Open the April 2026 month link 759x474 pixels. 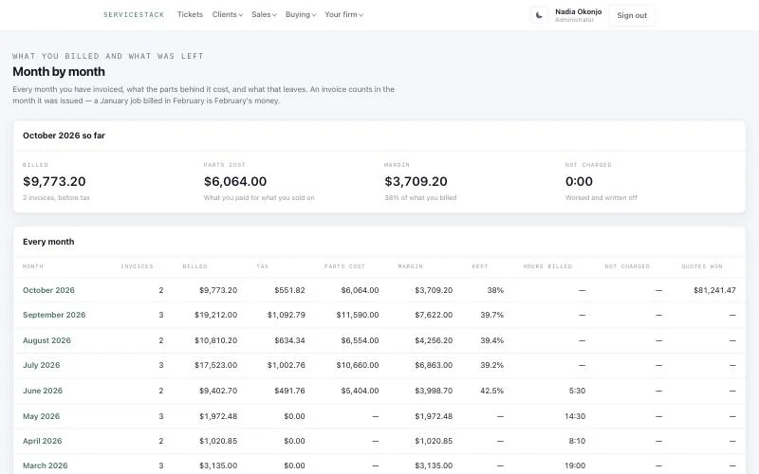click(42, 441)
